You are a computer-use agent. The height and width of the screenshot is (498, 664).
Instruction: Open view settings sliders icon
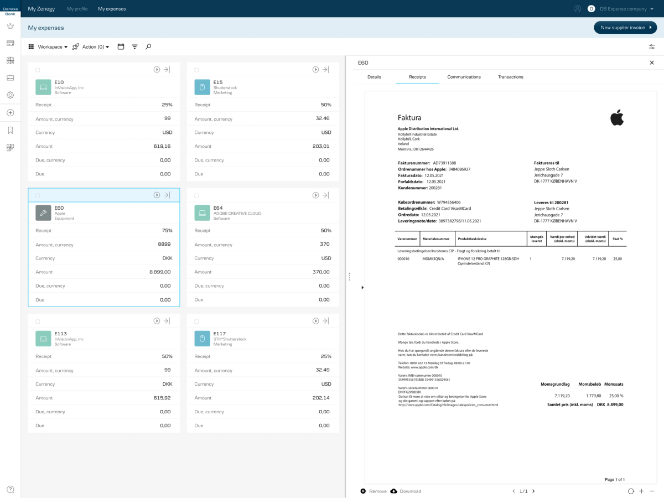pyautogui.click(x=652, y=47)
